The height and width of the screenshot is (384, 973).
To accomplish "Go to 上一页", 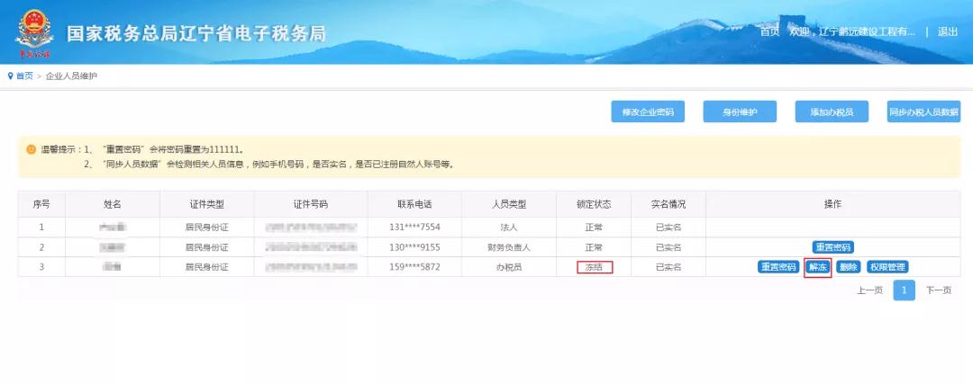I will pyautogui.click(x=870, y=290).
